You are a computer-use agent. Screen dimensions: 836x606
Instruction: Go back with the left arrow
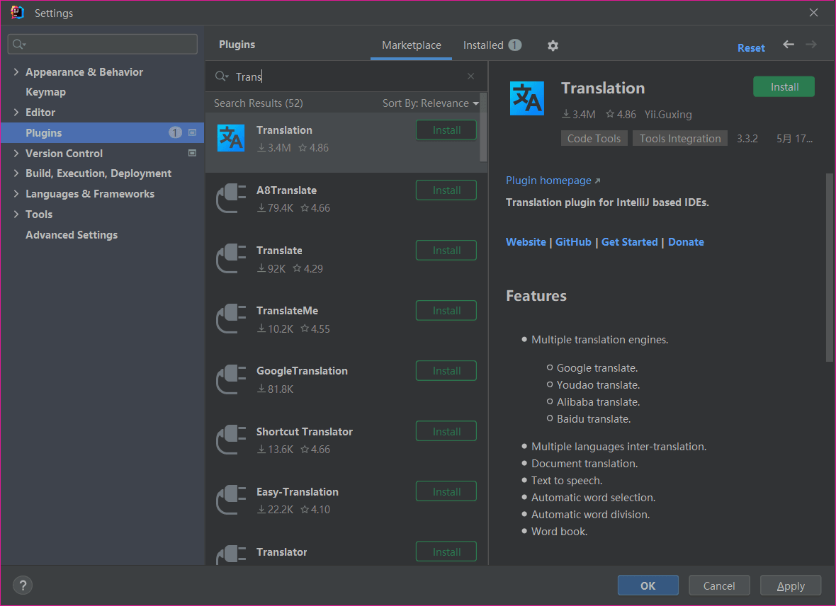(x=789, y=45)
